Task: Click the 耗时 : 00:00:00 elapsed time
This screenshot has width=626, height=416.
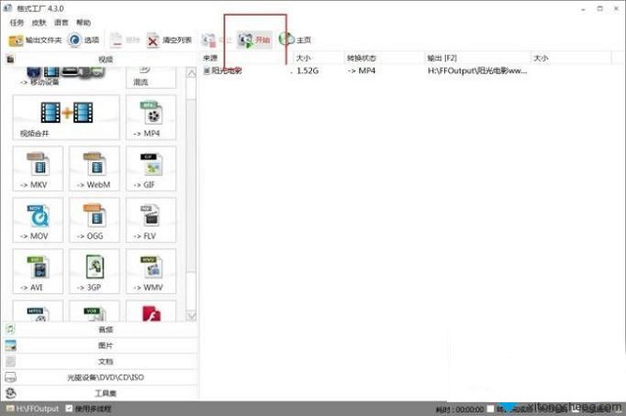Action: pyautogui.click(x=460, y=409)
